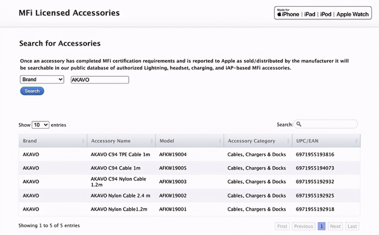Go to the Next page

[335, 226]
